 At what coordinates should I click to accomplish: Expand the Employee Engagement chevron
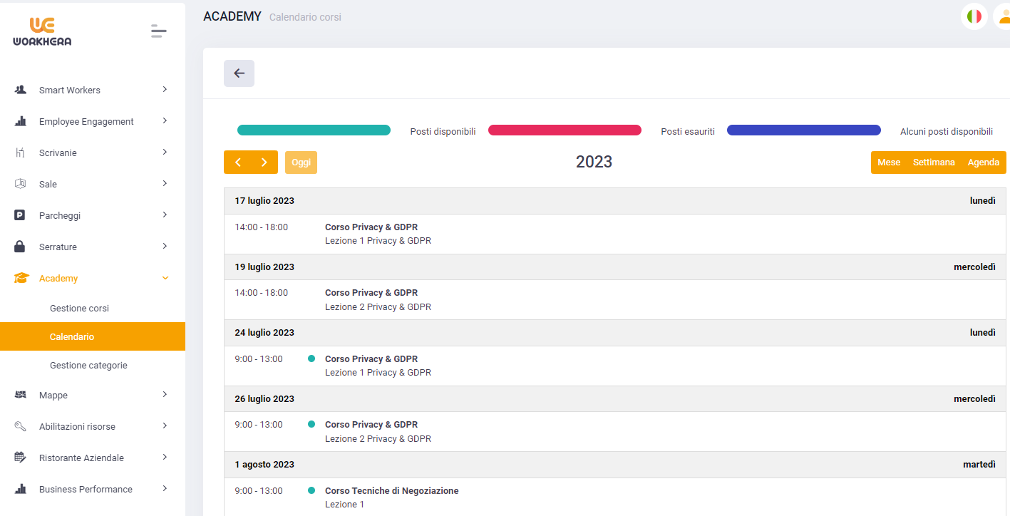click(165, 121)
